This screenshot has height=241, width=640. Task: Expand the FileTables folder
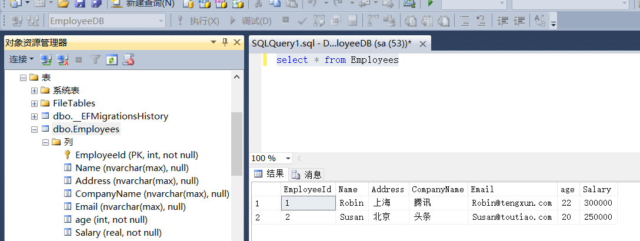tap(34, 103)
